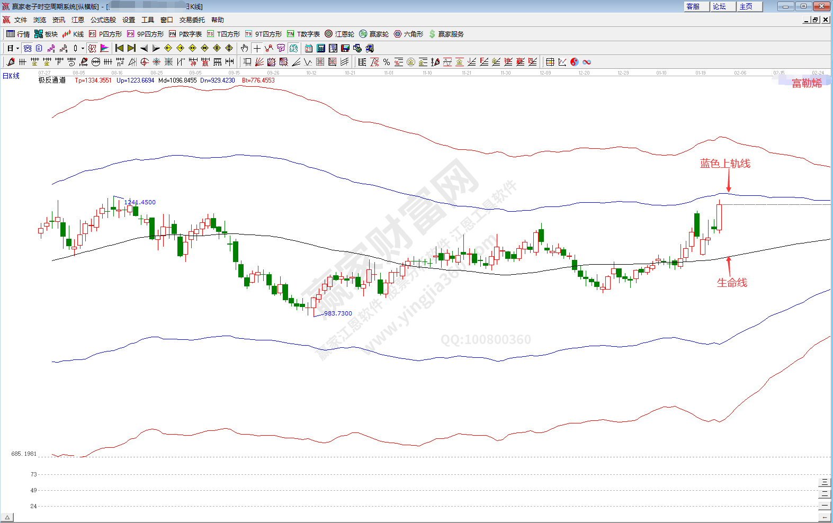Jump to the first bar arrow icon
Screen dimensions: 833x523
coord(119,48)
